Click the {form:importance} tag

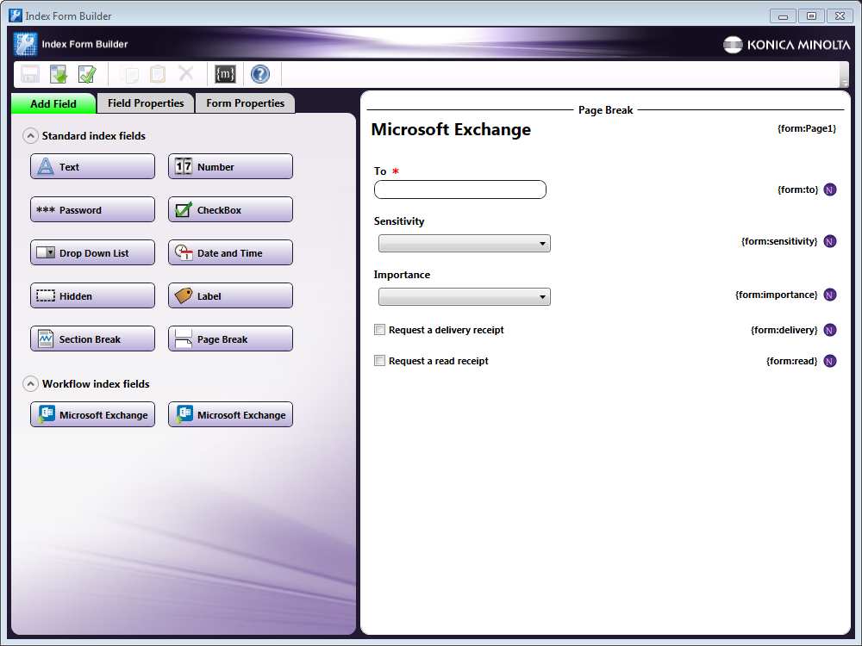(x=777, y=295)
